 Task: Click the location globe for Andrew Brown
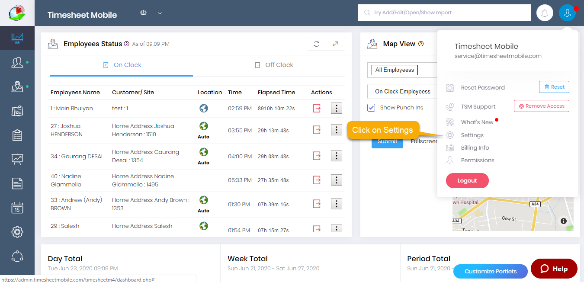(204, 200)
